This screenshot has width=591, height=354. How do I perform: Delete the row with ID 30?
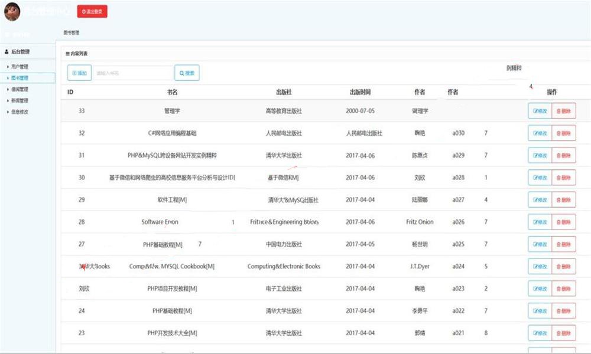click(563, 178)
